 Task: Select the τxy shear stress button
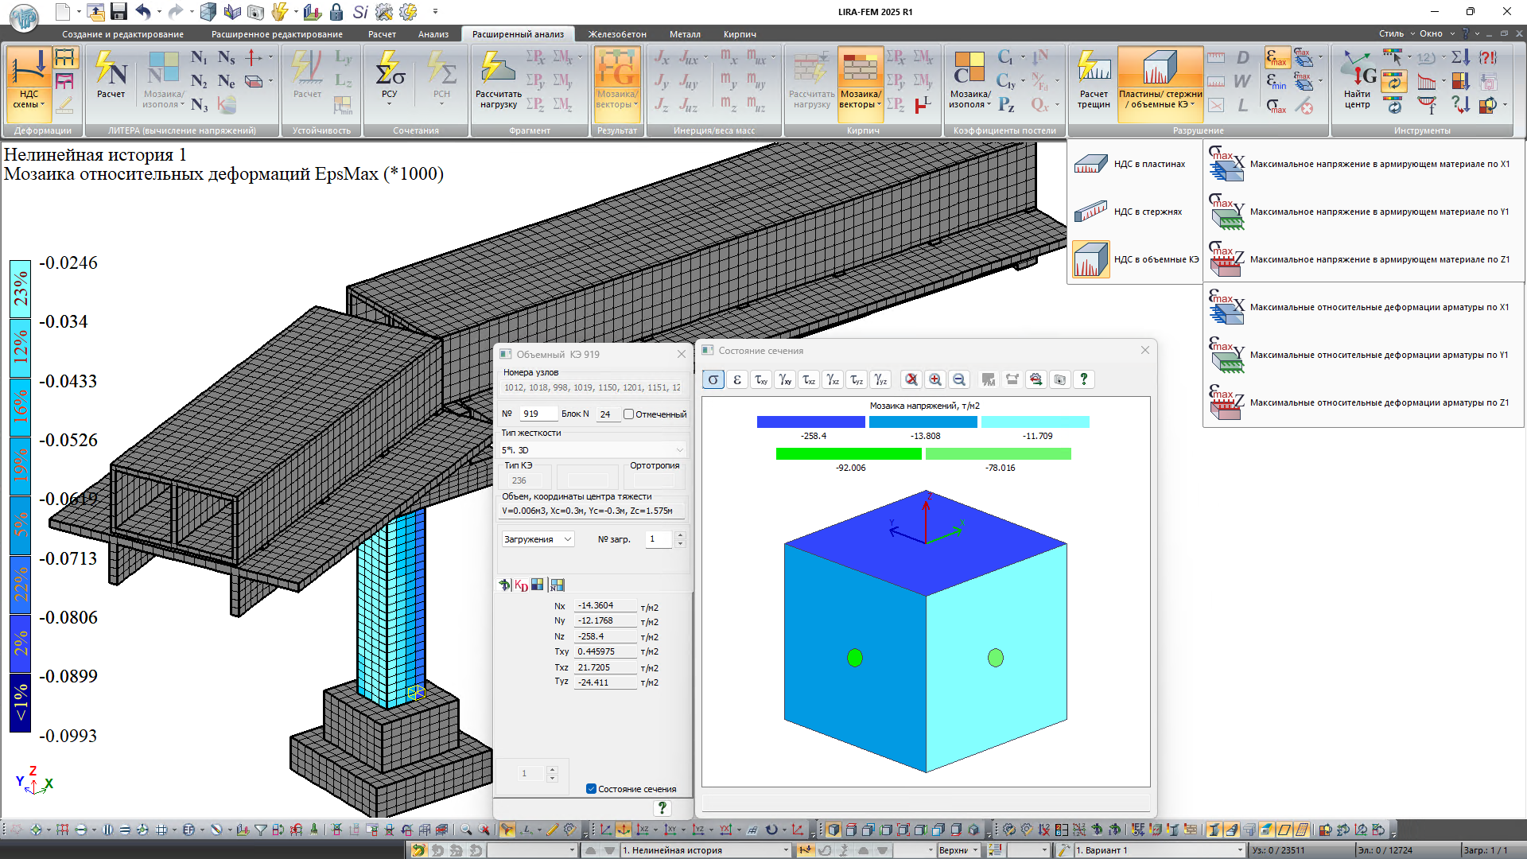761,380
